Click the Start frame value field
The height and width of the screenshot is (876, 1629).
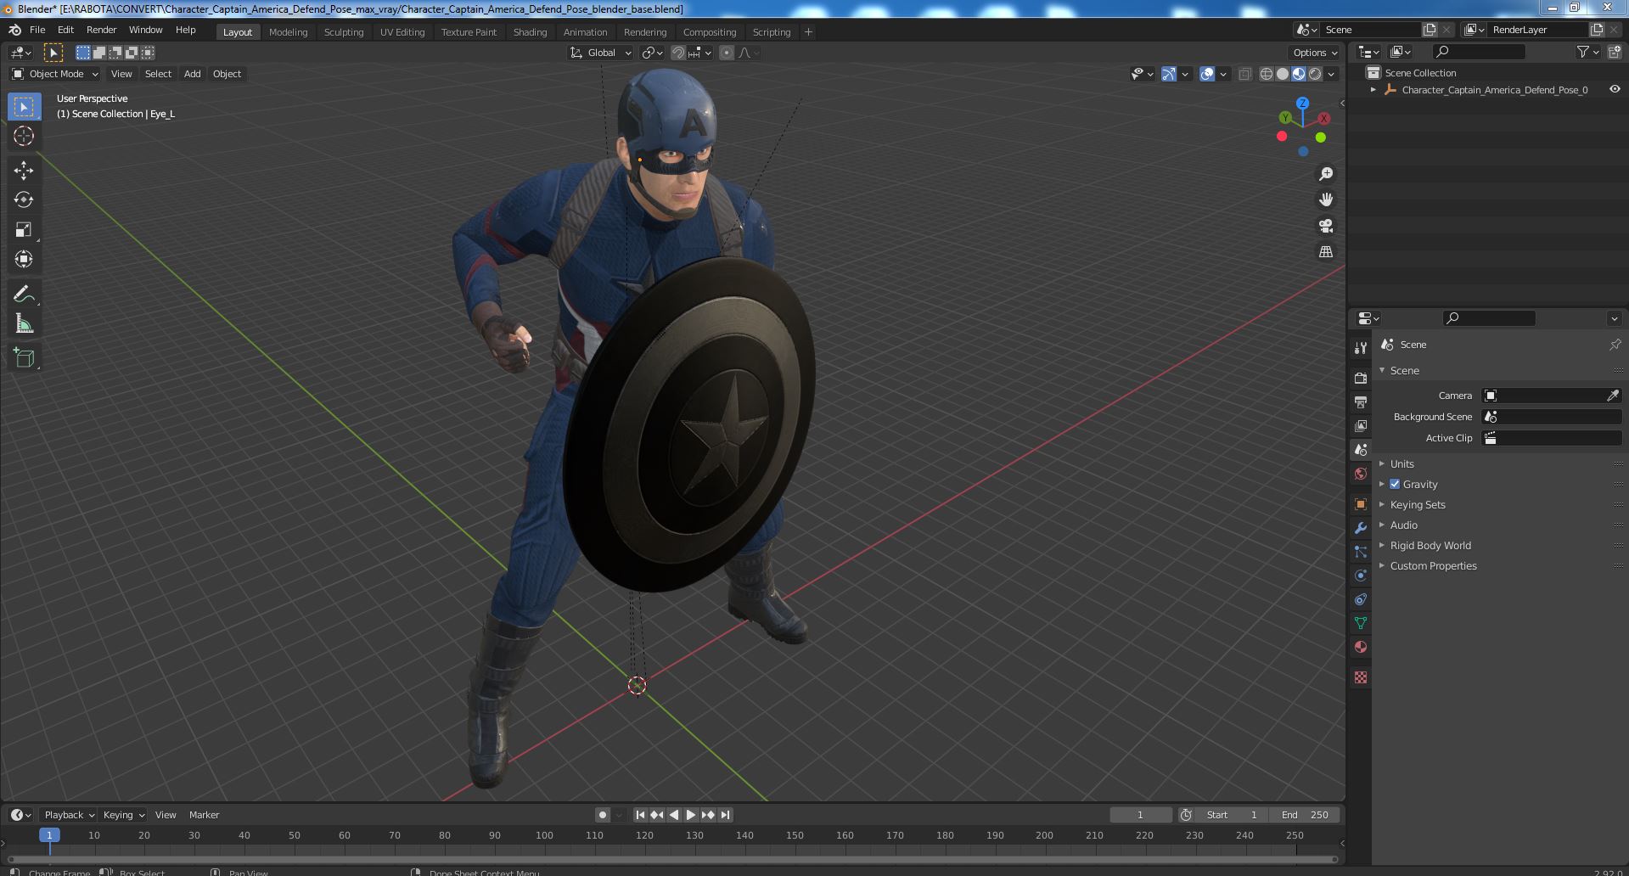[1232, 815]
